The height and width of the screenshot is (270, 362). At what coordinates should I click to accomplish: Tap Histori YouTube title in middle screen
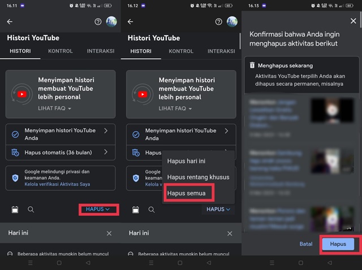154,38
